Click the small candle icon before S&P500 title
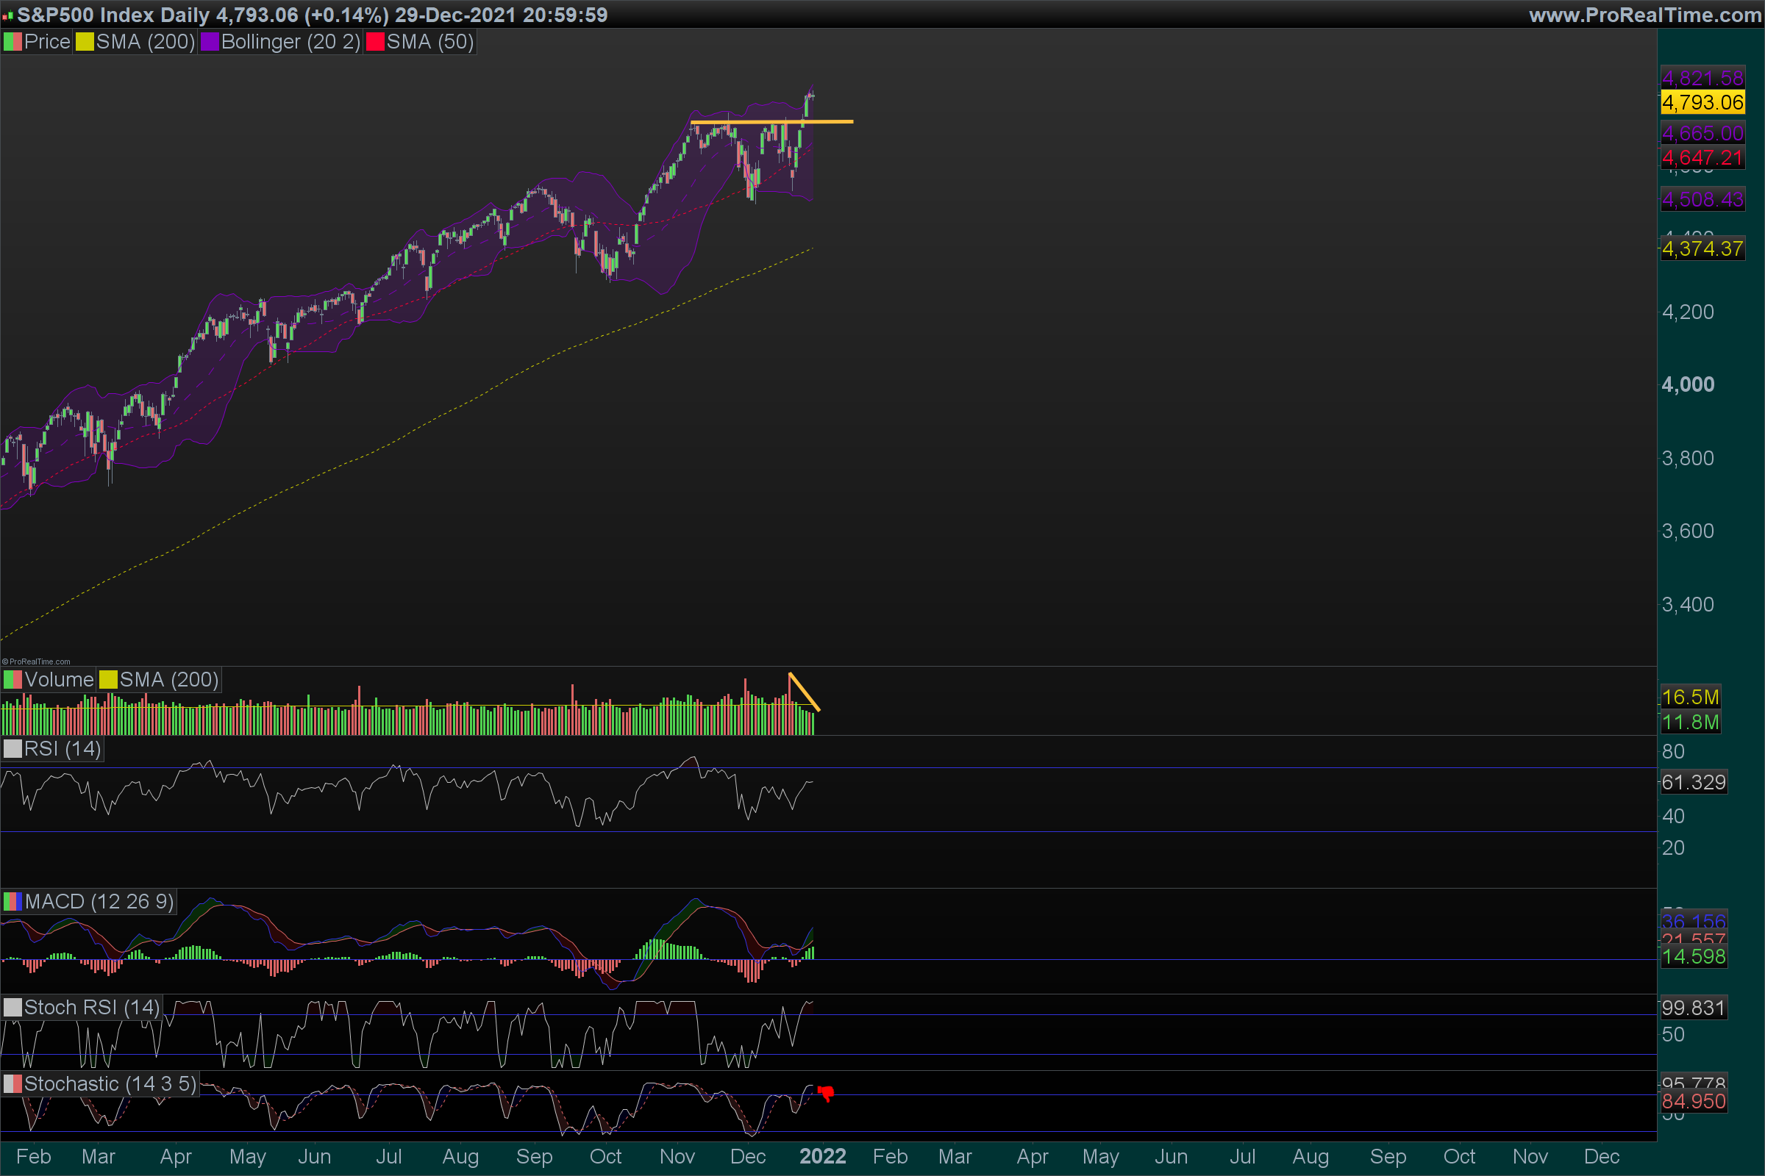Viewport: 1765px width, 1176px height. (x=7, y=15)
